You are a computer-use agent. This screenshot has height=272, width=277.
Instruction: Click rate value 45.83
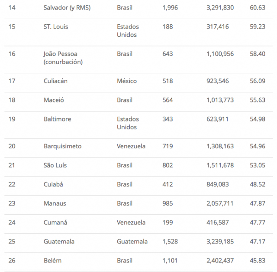258,260
